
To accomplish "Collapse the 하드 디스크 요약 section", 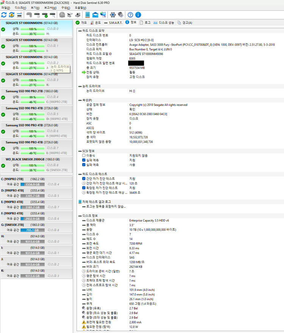I will point(80,31).
